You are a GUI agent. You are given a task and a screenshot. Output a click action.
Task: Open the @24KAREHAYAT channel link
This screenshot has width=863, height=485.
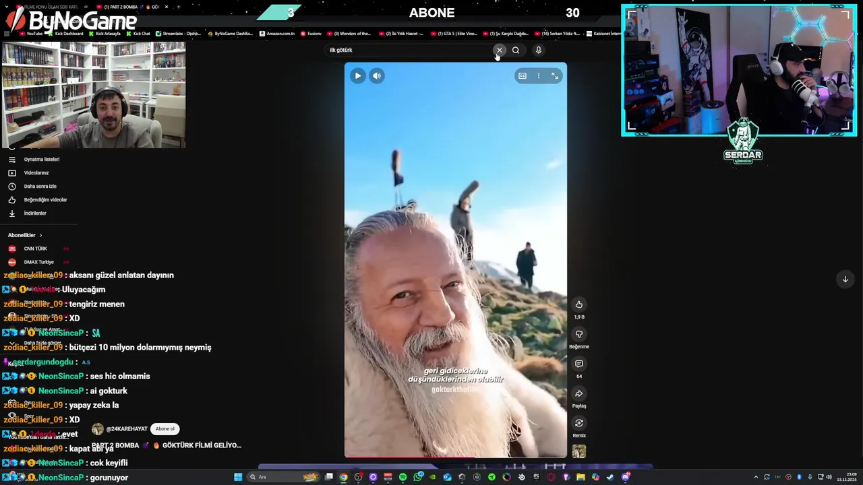coord(127,429)
